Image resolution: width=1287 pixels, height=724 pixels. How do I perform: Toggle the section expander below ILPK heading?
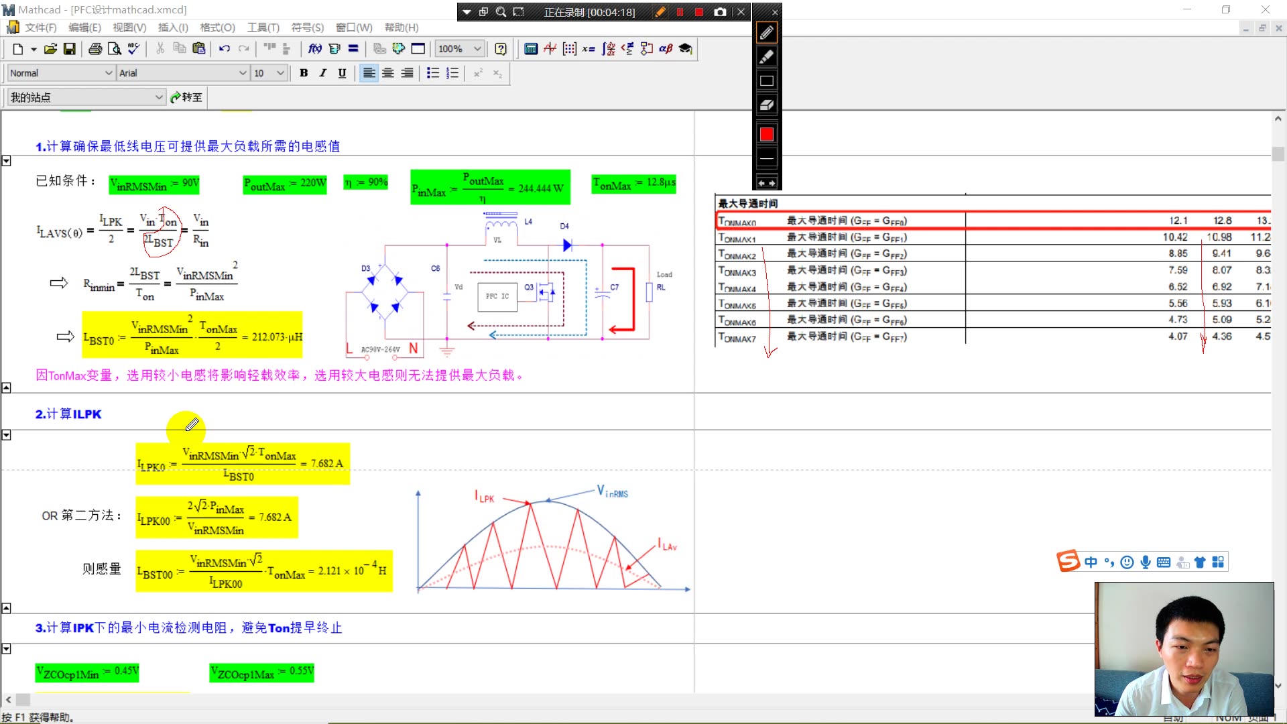(x=7, y=435)
